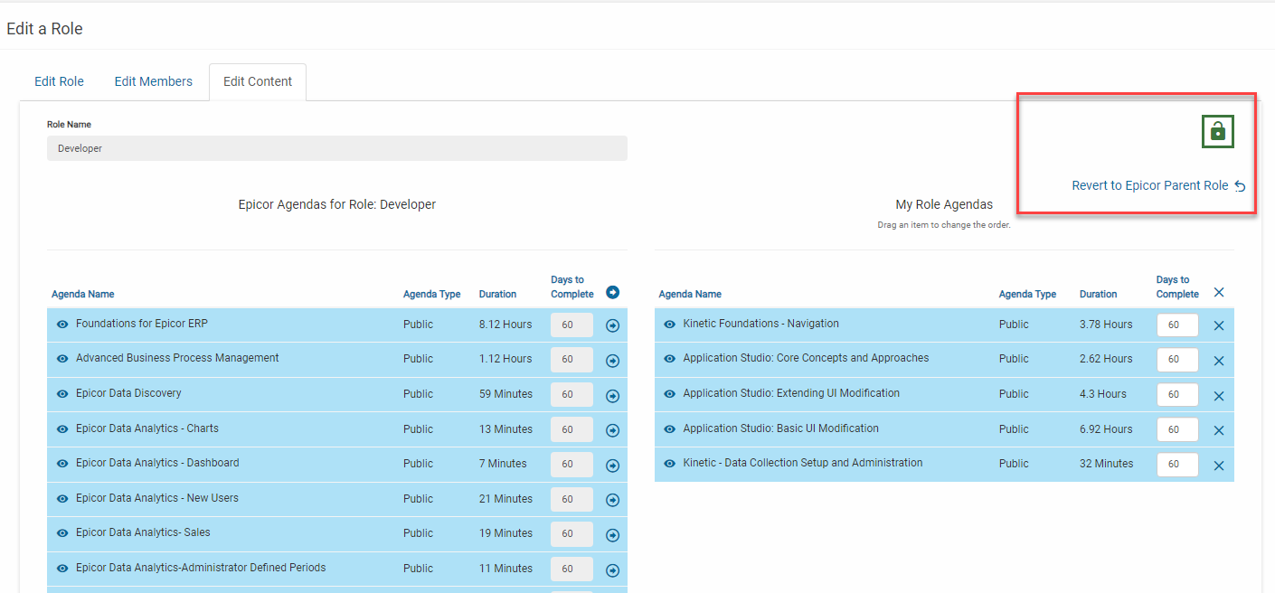
Task: Switch to the Edit Members tab
Action: tap(154, 81)
